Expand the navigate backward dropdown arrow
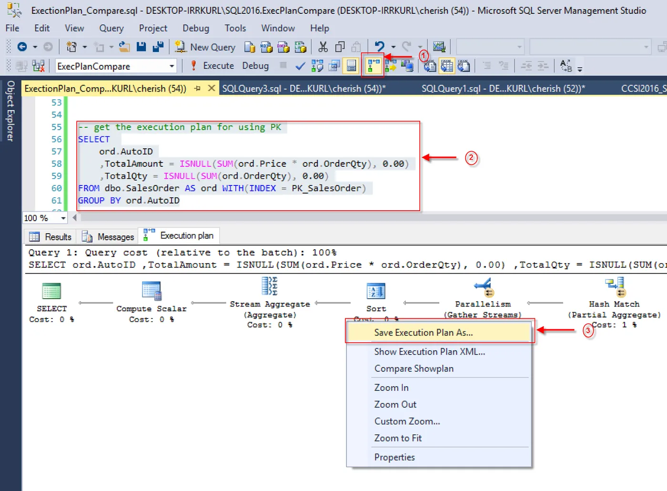Viewport: 667px width, 491px height. [35, 47]
